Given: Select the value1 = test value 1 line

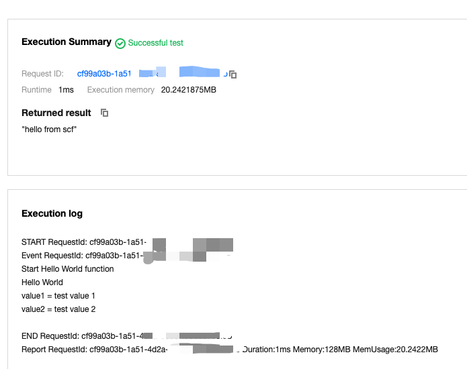Looking at the screenshot, I should coord(58,296).
